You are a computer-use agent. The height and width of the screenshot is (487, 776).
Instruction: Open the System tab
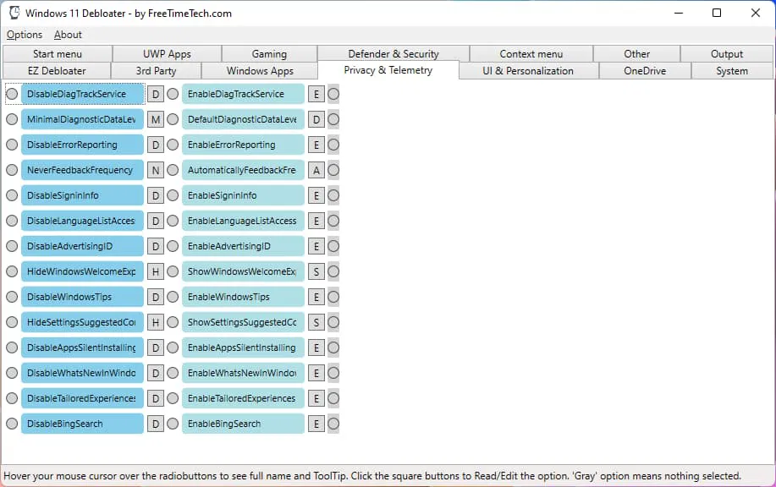point(732,71)
